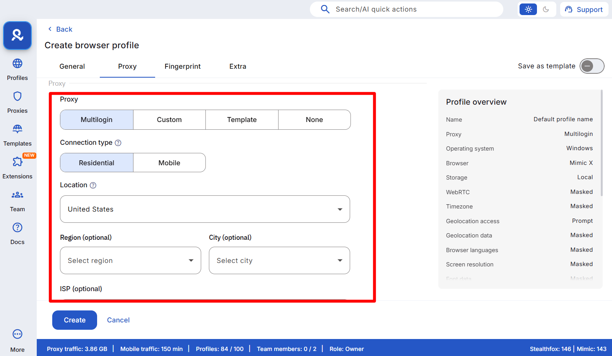Click the Search/AI quick actions field
Image resolution: width=612 pixels, height=356 pixels.
[x=406, y=9]
